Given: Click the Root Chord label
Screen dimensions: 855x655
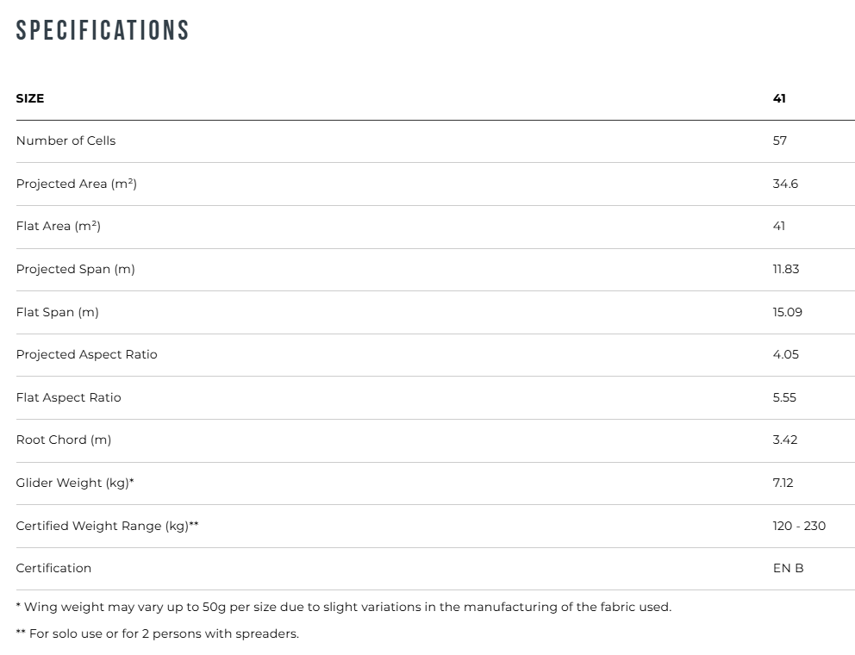Looking at the screenshot, I should click(x=63, y=440).
